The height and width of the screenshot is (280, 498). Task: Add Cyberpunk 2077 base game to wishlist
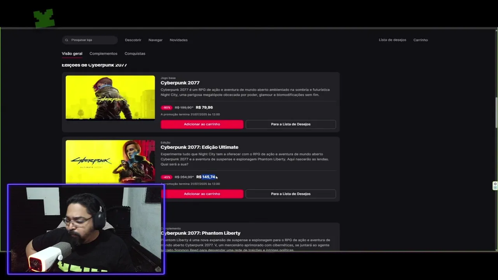(291, 124)
